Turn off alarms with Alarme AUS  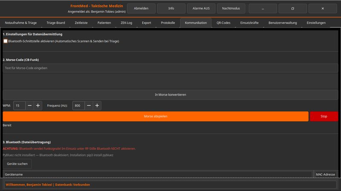pos(201,9)
